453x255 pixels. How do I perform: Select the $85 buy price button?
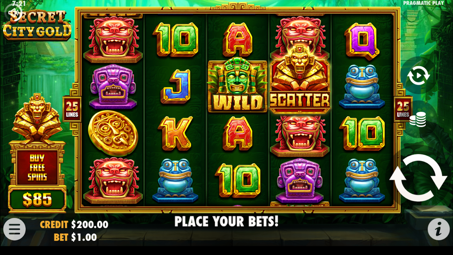pyautogui.click(x=37, y=200)
